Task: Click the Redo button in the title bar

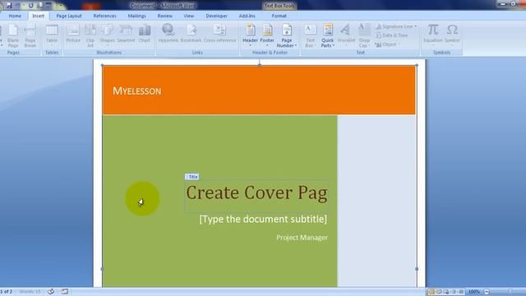Action: point(31,6)
